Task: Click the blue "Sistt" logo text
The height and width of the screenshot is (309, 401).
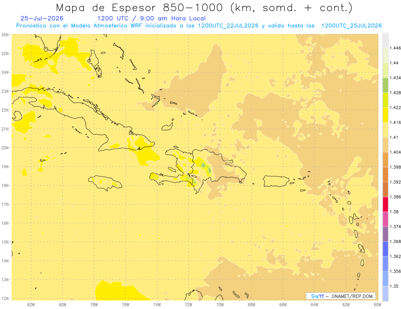Action: point(317,296)
